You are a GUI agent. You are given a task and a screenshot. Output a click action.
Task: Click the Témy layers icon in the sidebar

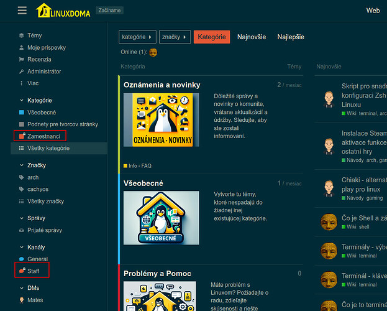pyautogui.click(x=22, y=35)
